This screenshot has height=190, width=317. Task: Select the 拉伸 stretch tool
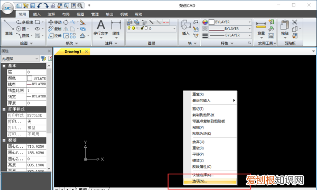[55, 36]
